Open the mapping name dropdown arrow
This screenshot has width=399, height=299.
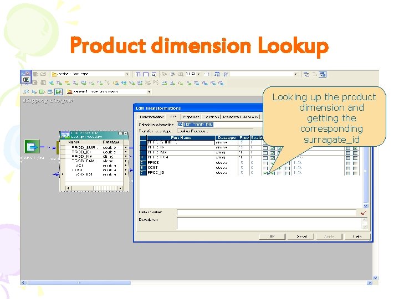[x=150, y=91]
